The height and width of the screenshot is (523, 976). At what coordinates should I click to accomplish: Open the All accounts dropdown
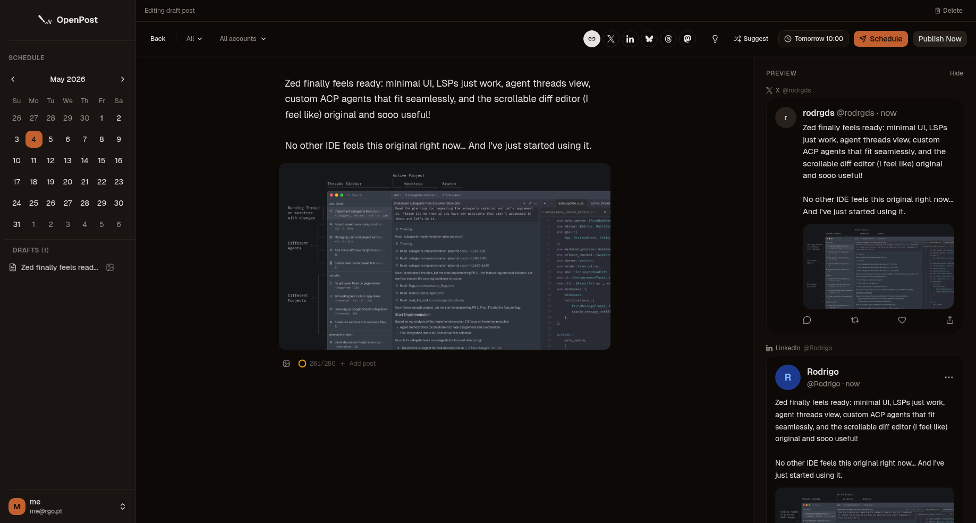[243, 39]
